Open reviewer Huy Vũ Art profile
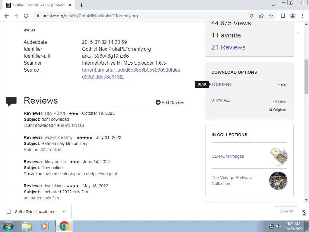Screen dimensions: 309x232 (55, 113)
